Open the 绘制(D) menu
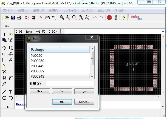Viewport: 167px width, 119px height. [38, 10]
